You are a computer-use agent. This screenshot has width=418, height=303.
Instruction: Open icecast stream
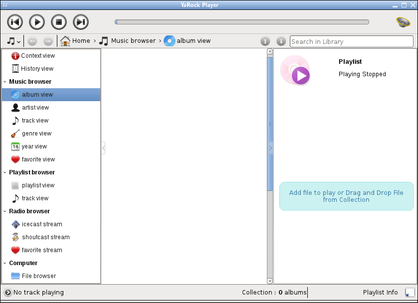click(x=51, y=224)
